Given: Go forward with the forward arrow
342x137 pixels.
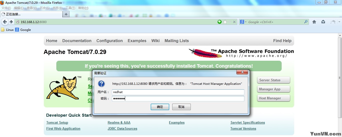Looking at the screenshot, I should pos(11,22).
